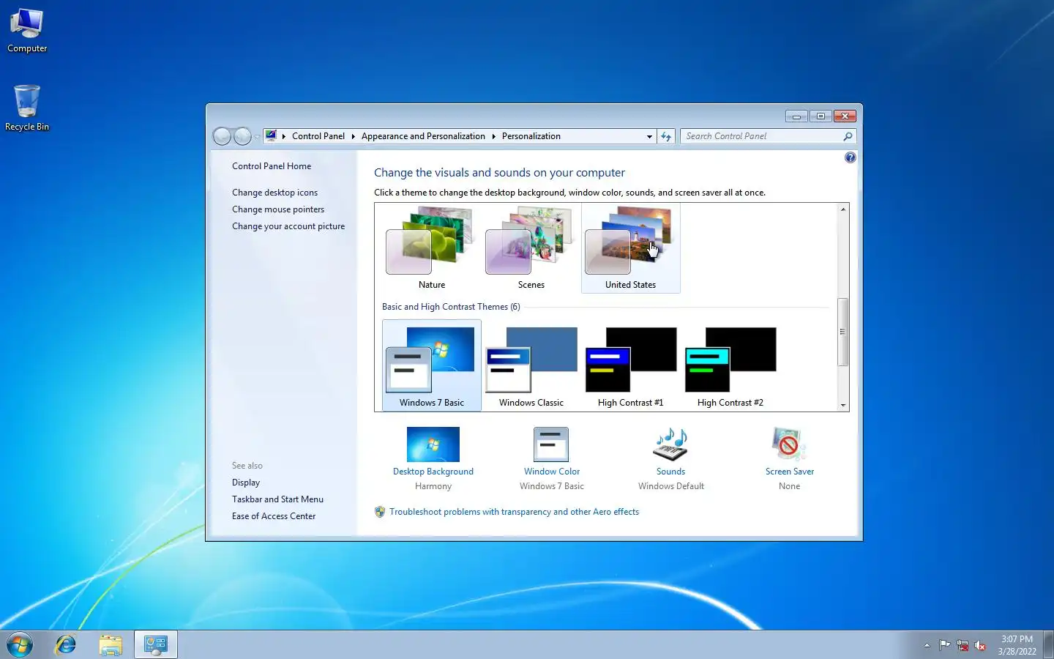Click the Back navigation button

click(x=222, y=136)
